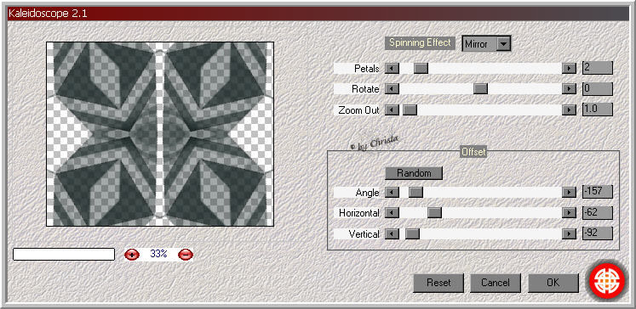636x309 pixels.
Task: Click the Vertical slider right arrow
Action: click(x=569, y=233)
